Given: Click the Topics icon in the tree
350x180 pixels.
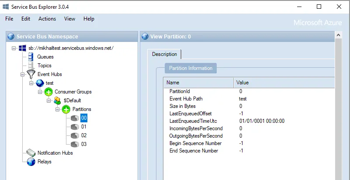Looking at the screenshot, I should pyautogui.click(x=31, y=66).
